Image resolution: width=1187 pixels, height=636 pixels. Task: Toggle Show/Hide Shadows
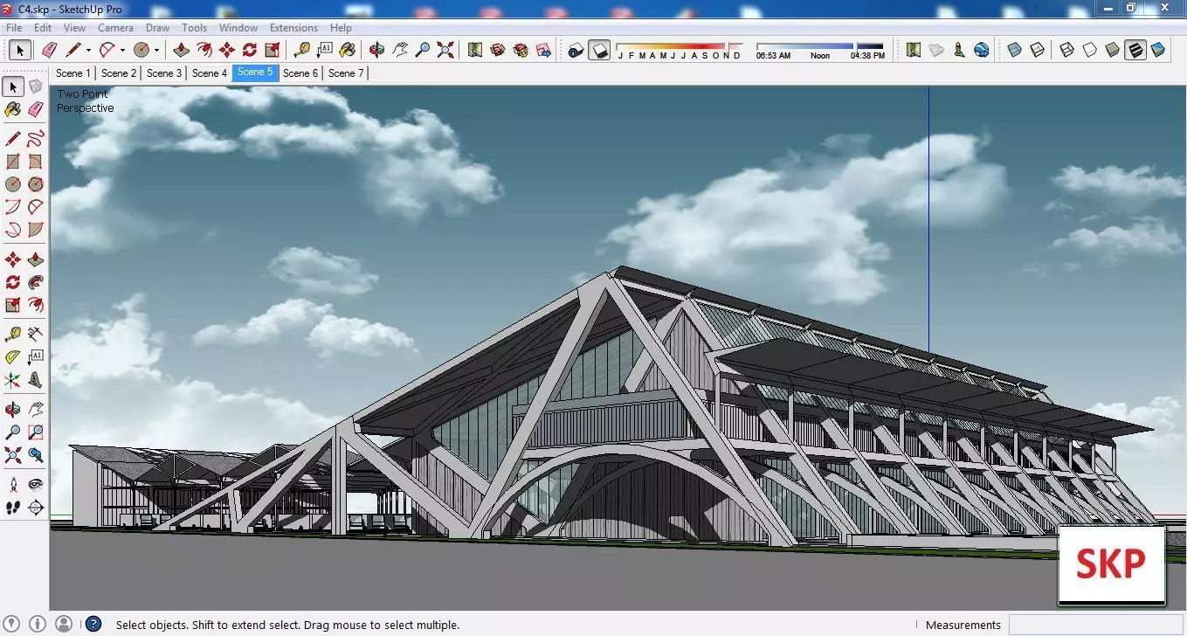click(x=599, y=50)
